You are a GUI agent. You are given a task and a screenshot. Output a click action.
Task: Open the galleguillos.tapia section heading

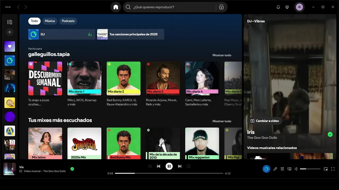(49, 54)
